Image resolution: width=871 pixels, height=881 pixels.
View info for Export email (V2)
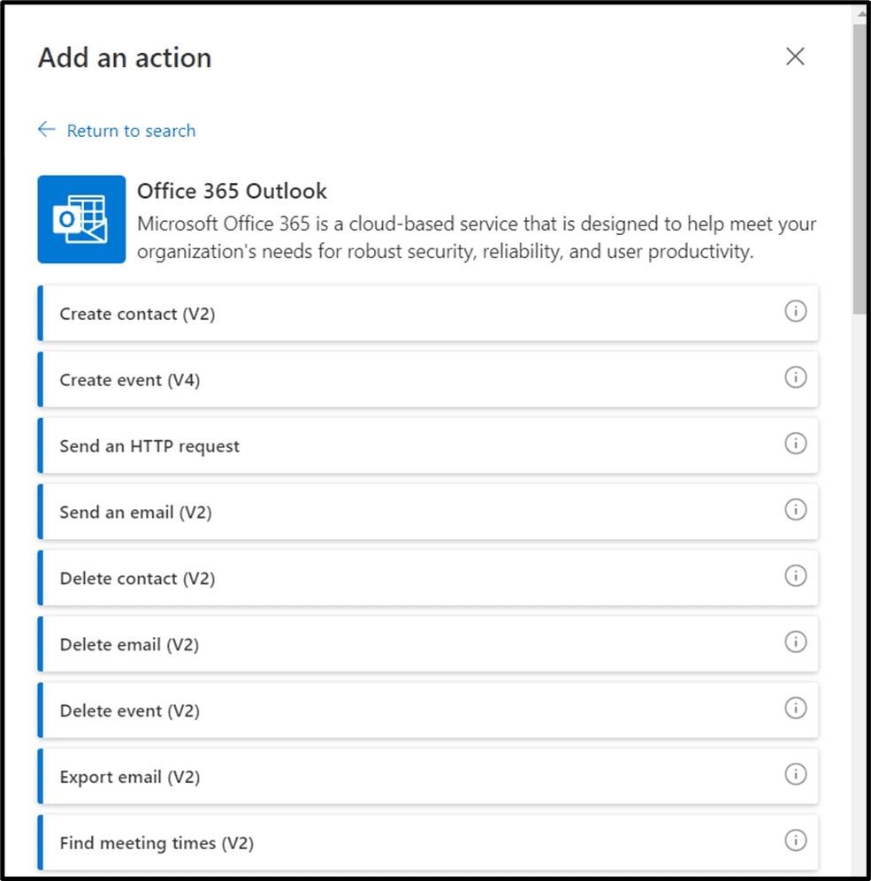pos(795,775)
